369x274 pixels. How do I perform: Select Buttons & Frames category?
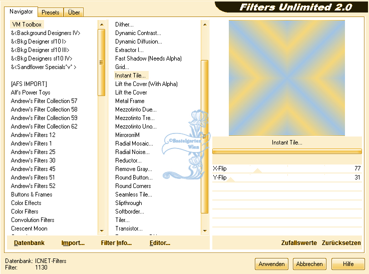coord(32,194)
